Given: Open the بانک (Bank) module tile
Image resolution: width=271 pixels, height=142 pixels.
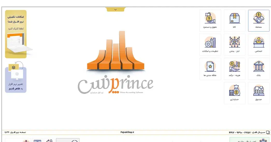Looking at the screenshot, I should click(259, 69).
